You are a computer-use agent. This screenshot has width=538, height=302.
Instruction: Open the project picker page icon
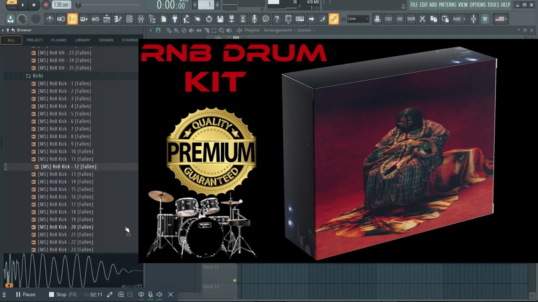tap(164, 19)
